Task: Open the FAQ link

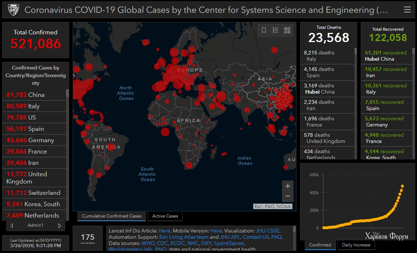Action: [x=276, y=237]
